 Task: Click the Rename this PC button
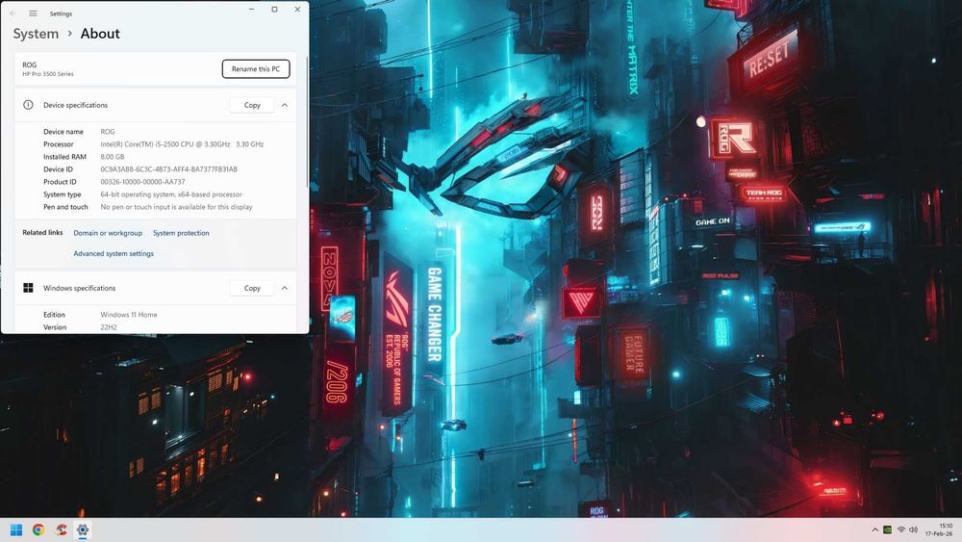pyautogui.click(x=256, y=68)
